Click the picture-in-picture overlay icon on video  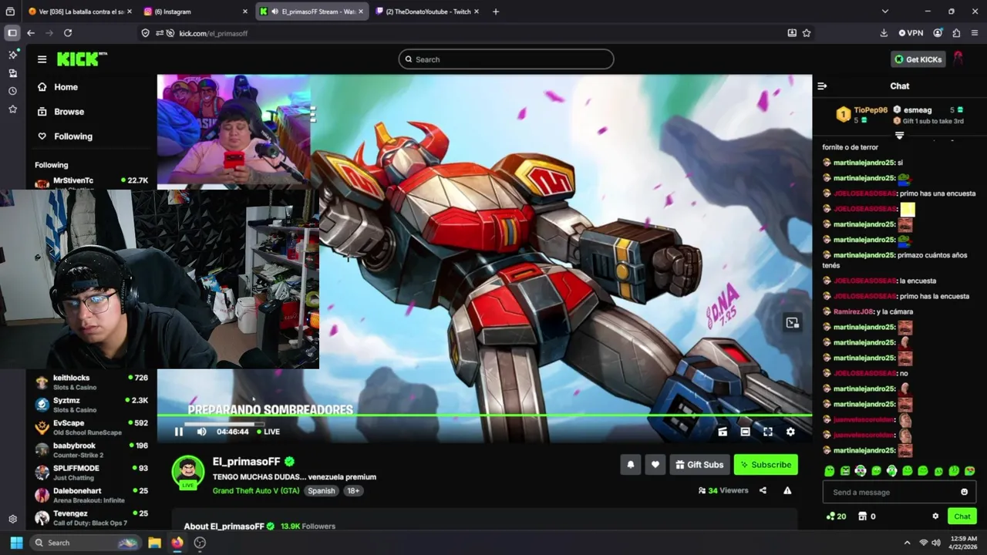[792, 322]
